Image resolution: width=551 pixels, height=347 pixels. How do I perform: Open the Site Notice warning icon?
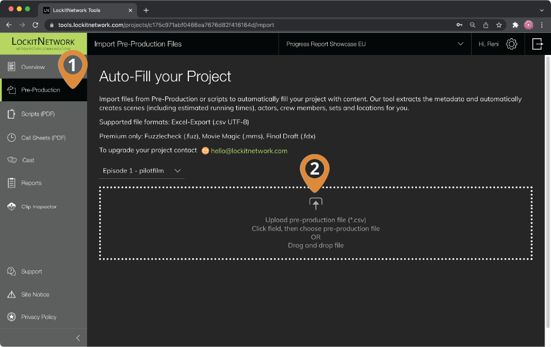pyautogui.click(x=11, y=294)
